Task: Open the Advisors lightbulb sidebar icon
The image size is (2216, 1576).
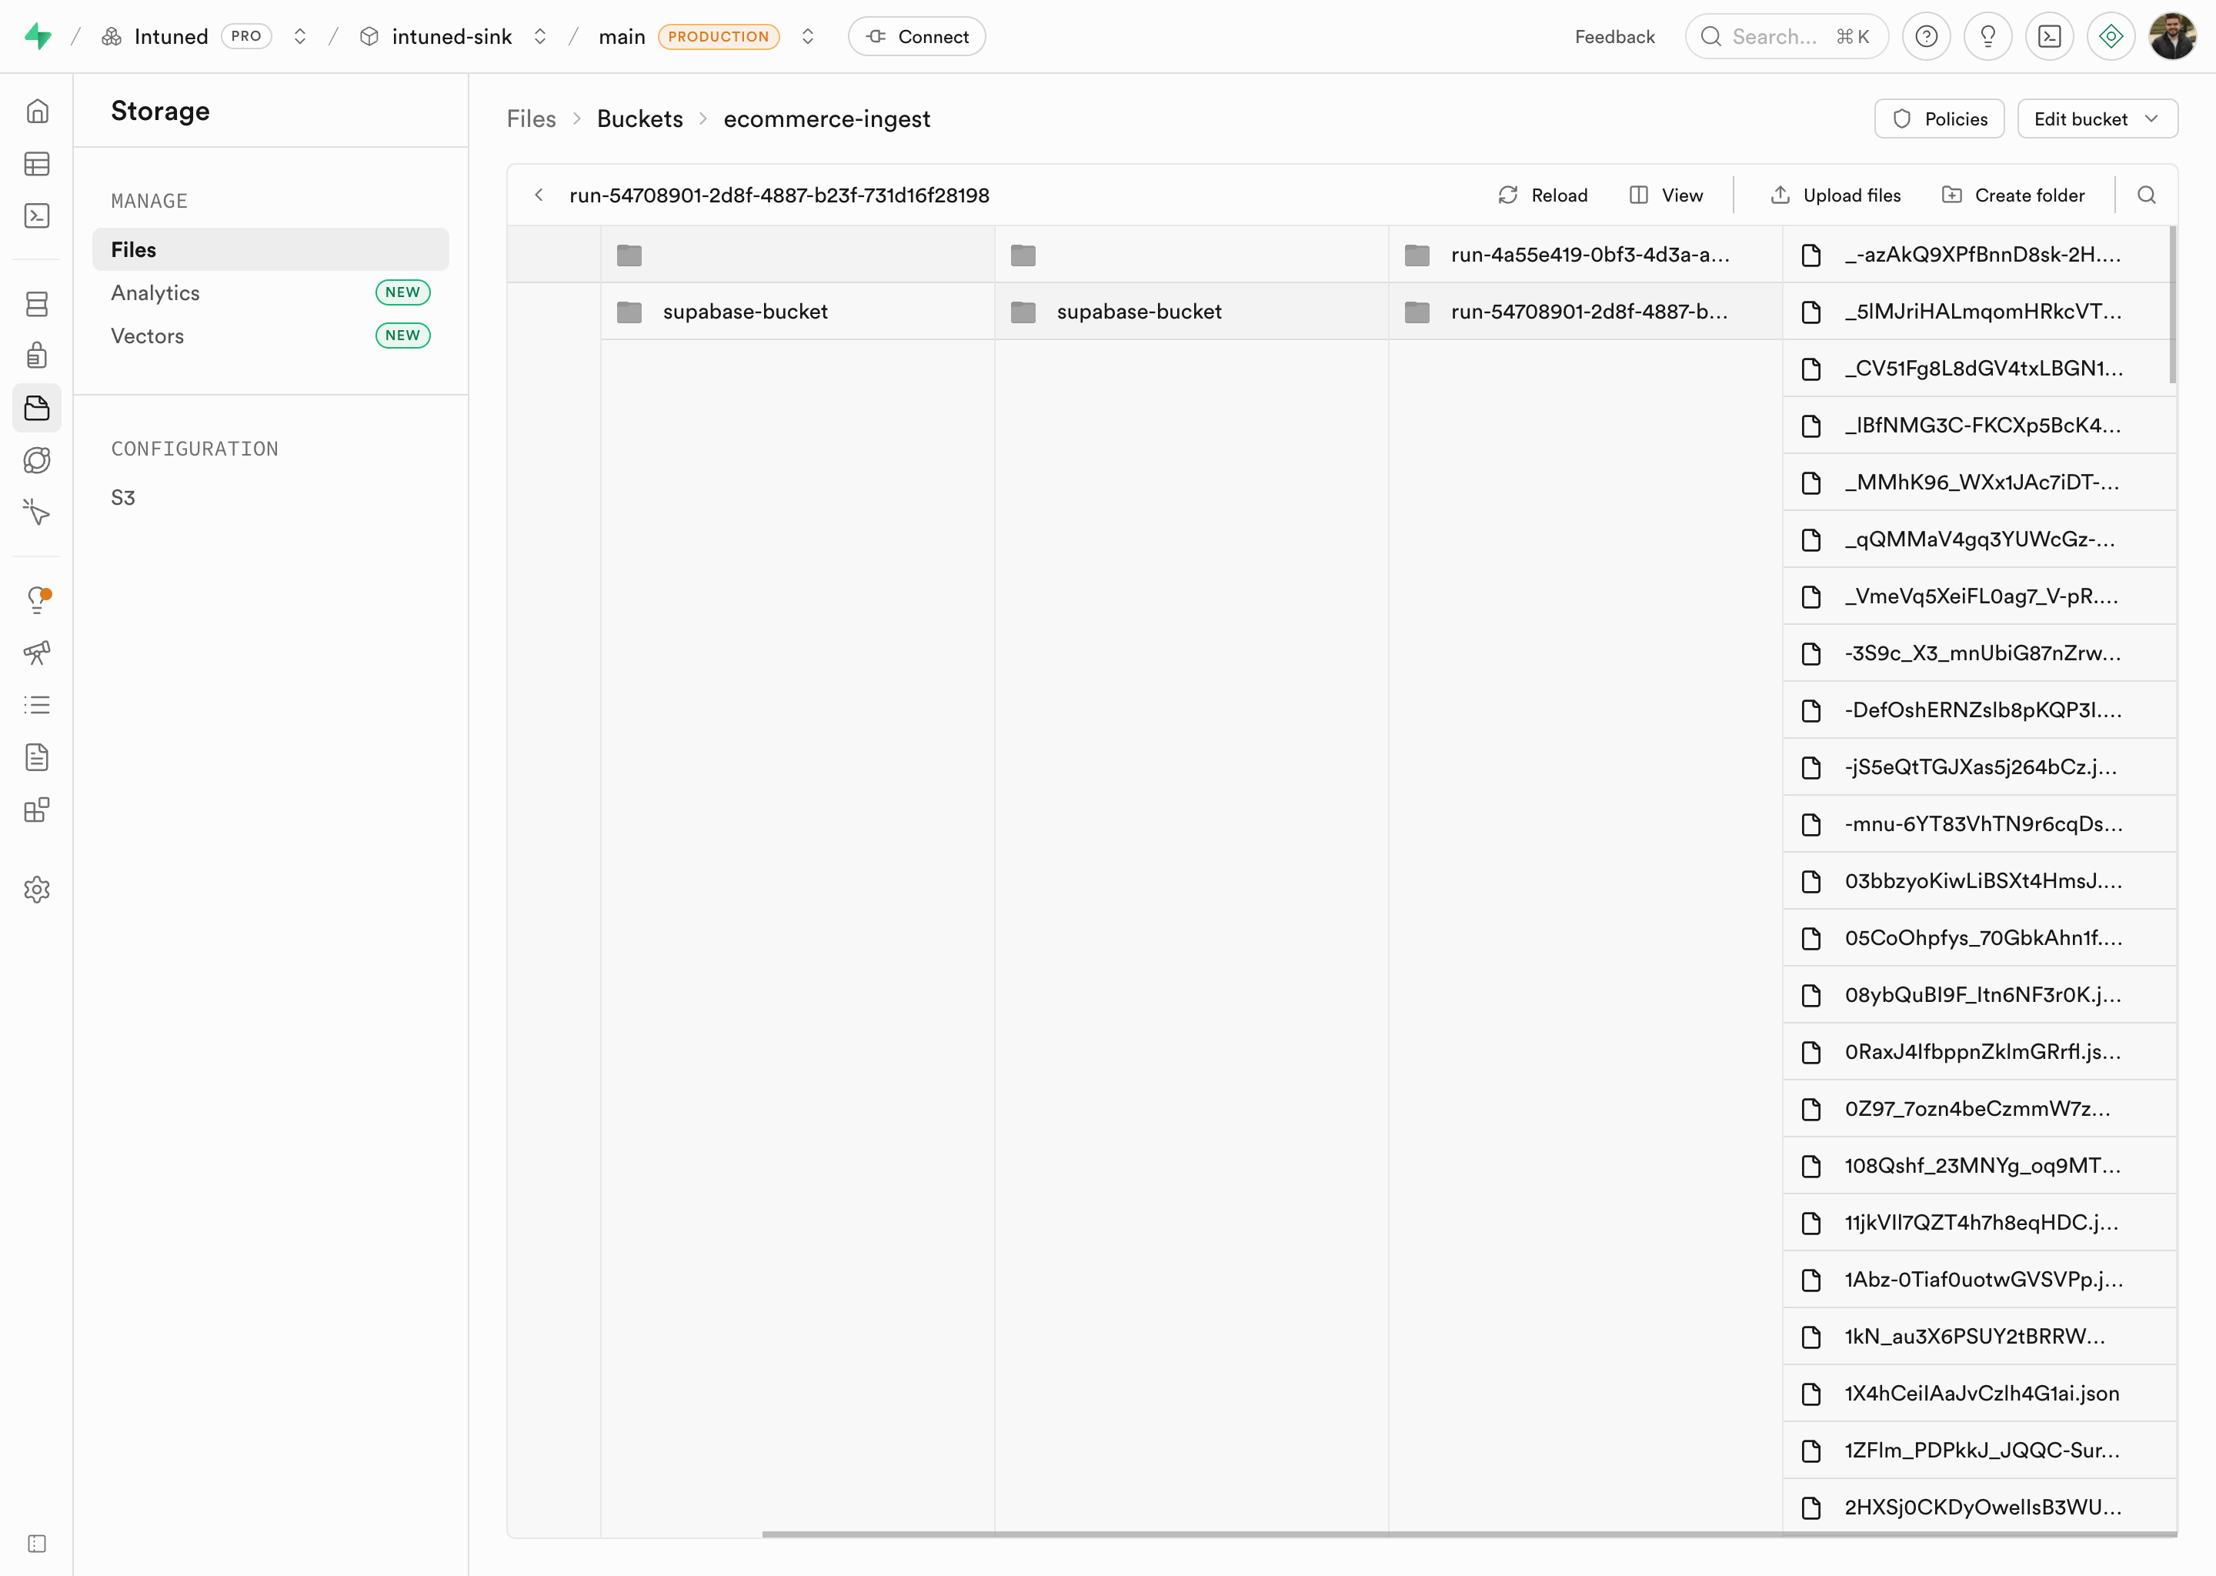Action: (x=37, y=599)
